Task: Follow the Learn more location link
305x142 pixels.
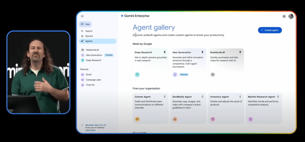Action: coord(90,130)
